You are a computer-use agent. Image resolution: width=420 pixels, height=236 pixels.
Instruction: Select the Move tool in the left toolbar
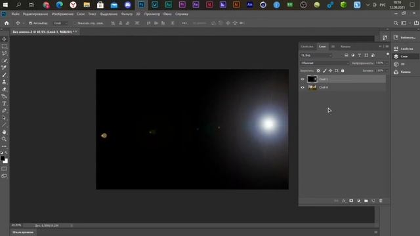[x=4, y=39]
